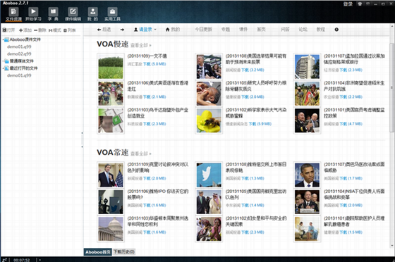
Task: Click the 我的 home icon in nav bar
Action: click(173, 30)
